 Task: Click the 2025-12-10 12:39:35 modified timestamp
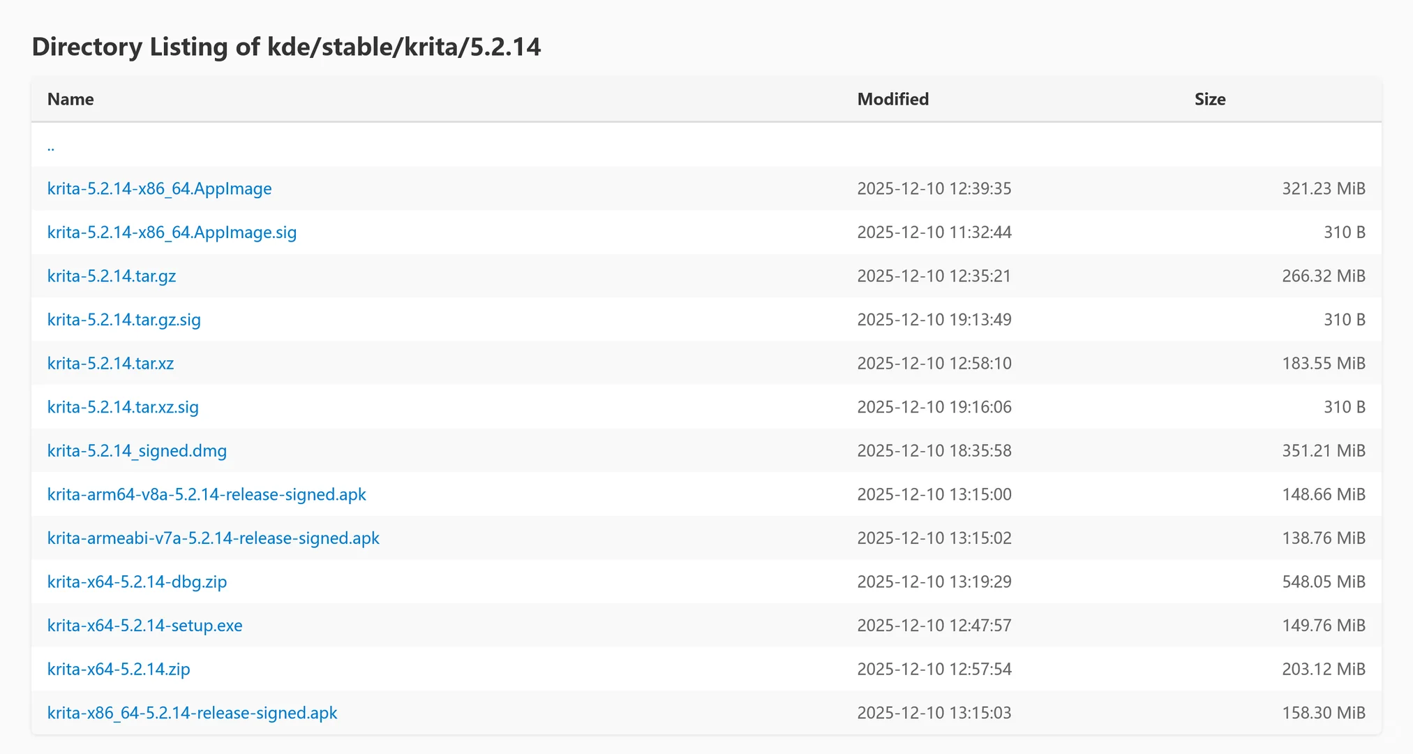(934, 188)
